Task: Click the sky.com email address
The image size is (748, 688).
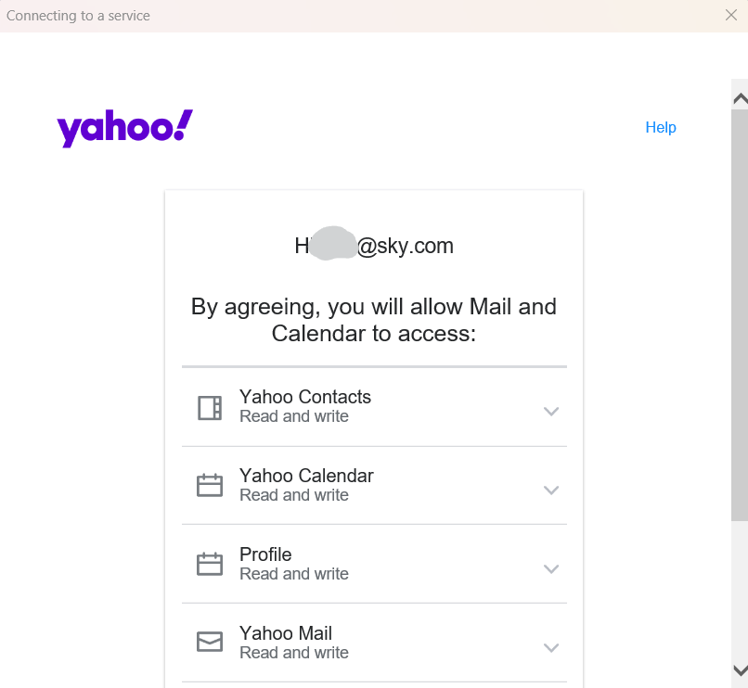Action: [374, 246]
